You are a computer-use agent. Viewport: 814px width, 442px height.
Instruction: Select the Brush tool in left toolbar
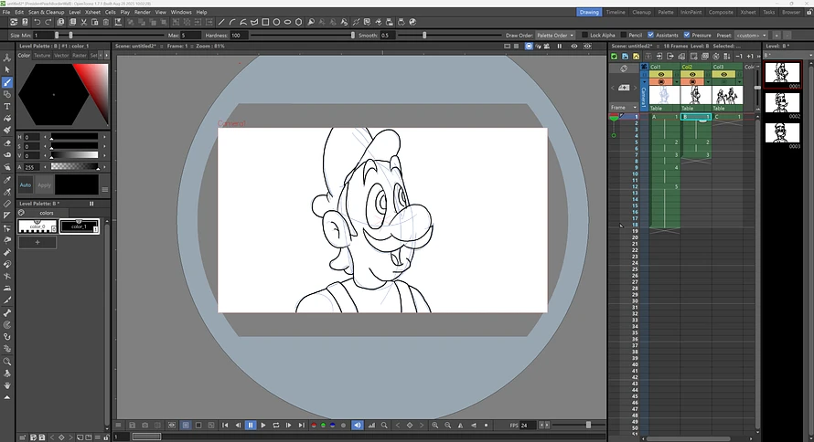coord(7,82)
